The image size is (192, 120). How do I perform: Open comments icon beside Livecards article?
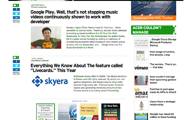[x=16, y=57]
